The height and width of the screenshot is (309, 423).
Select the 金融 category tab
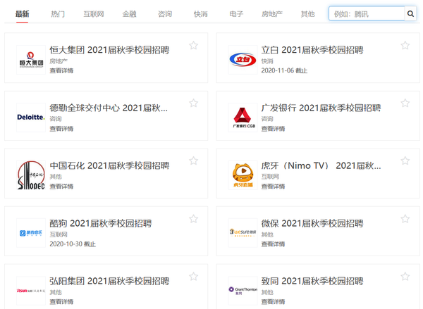[x=129, y=14]
